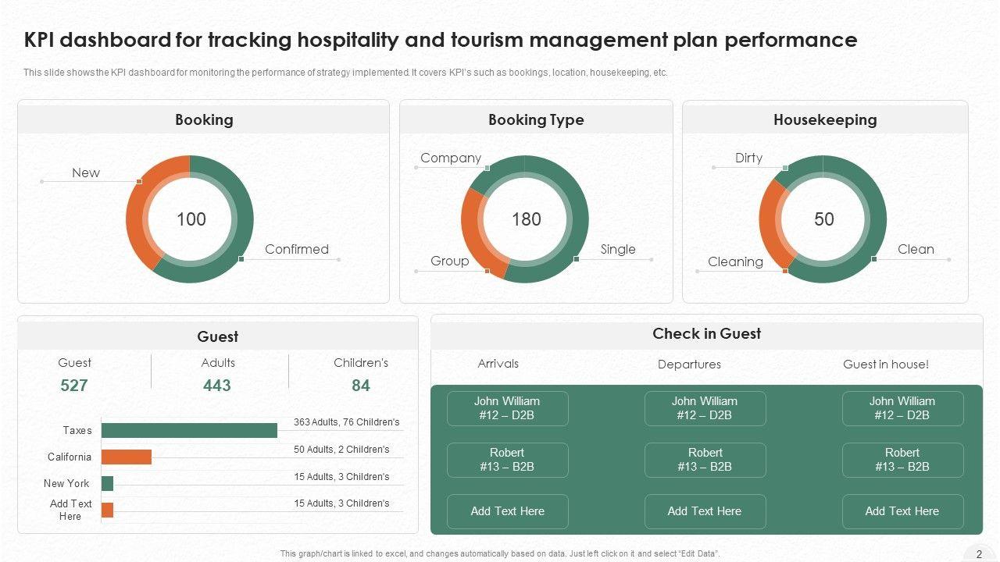Image resolution: width=1000 pixels, height=562 pixels.
Task: Click the Children's count 84
Action: tap(361, 386)
